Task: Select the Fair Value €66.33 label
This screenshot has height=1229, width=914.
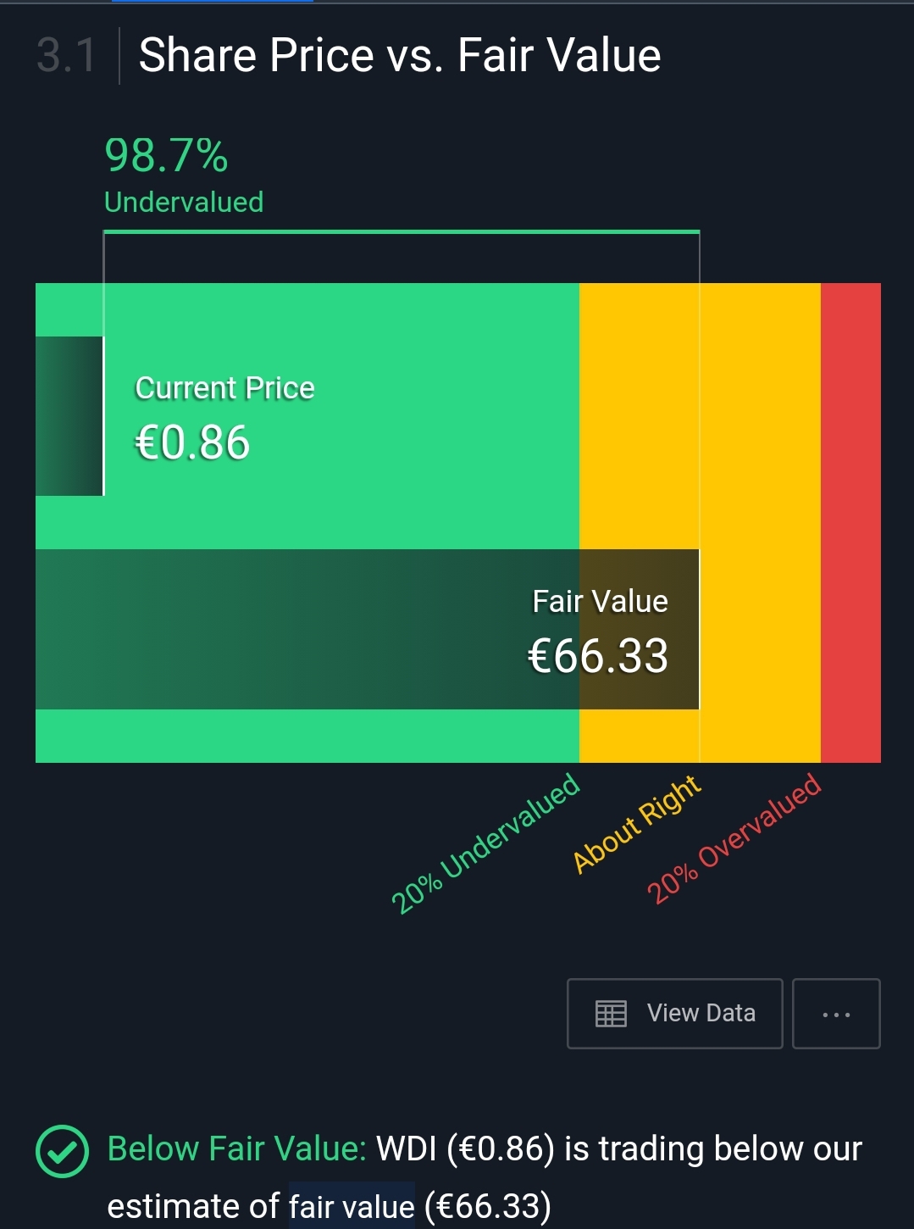Action: 599,631
